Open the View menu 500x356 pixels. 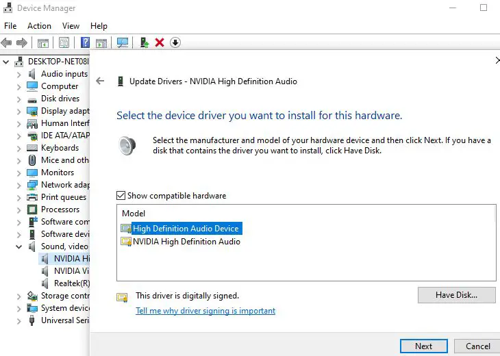(x=71, y=26)
